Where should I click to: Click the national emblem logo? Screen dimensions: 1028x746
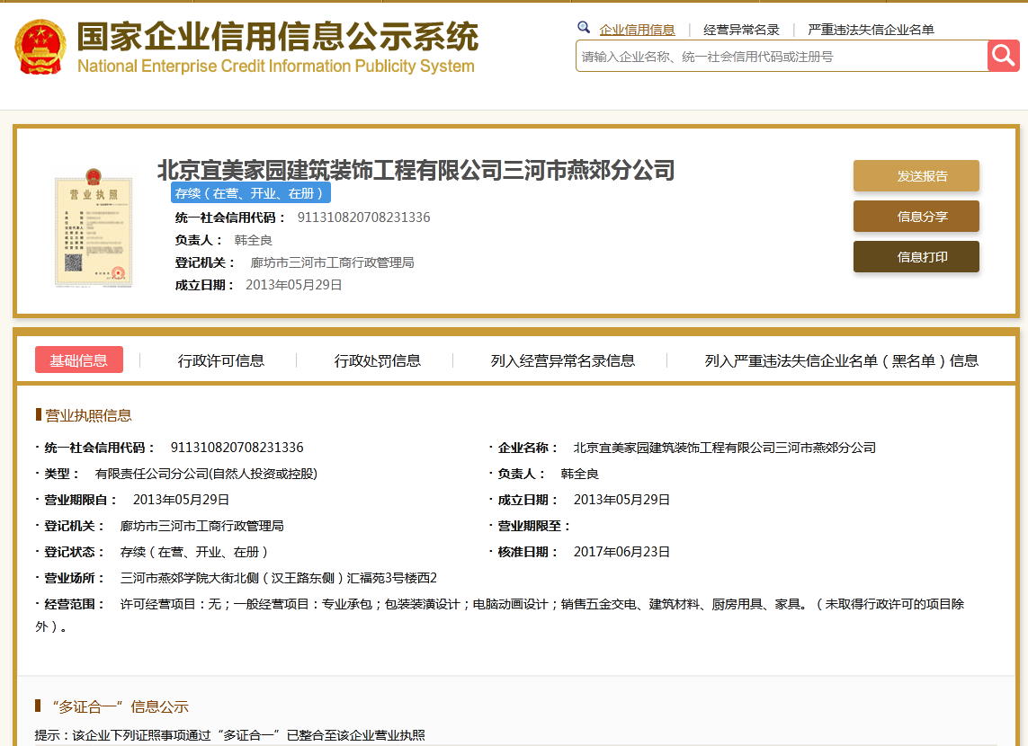point(40,47)
